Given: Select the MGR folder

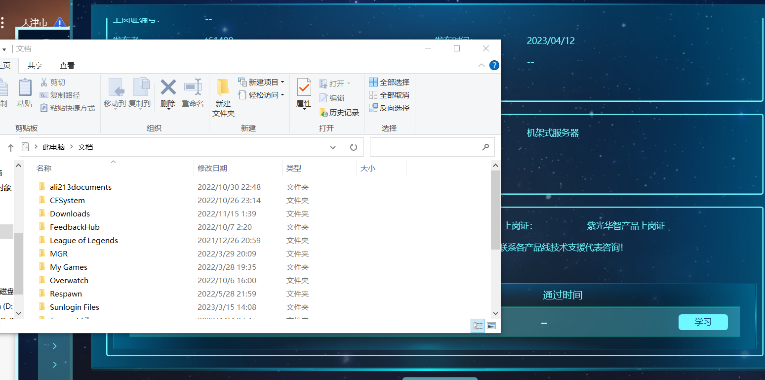Looking at the screenshot, I should click(x=59, y=253).
